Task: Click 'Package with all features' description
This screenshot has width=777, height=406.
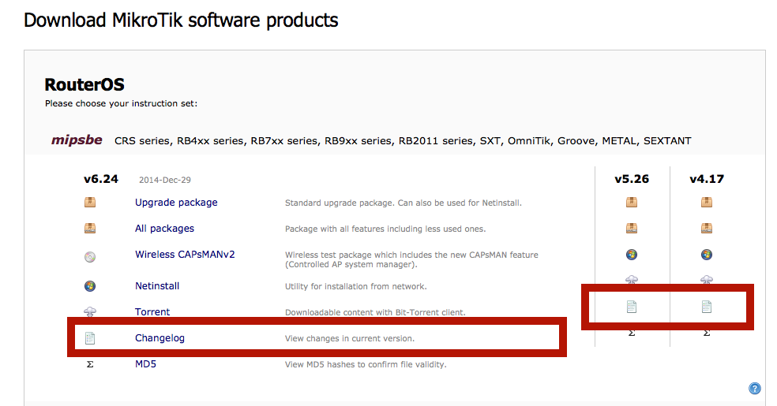Action: coord(385,229)
